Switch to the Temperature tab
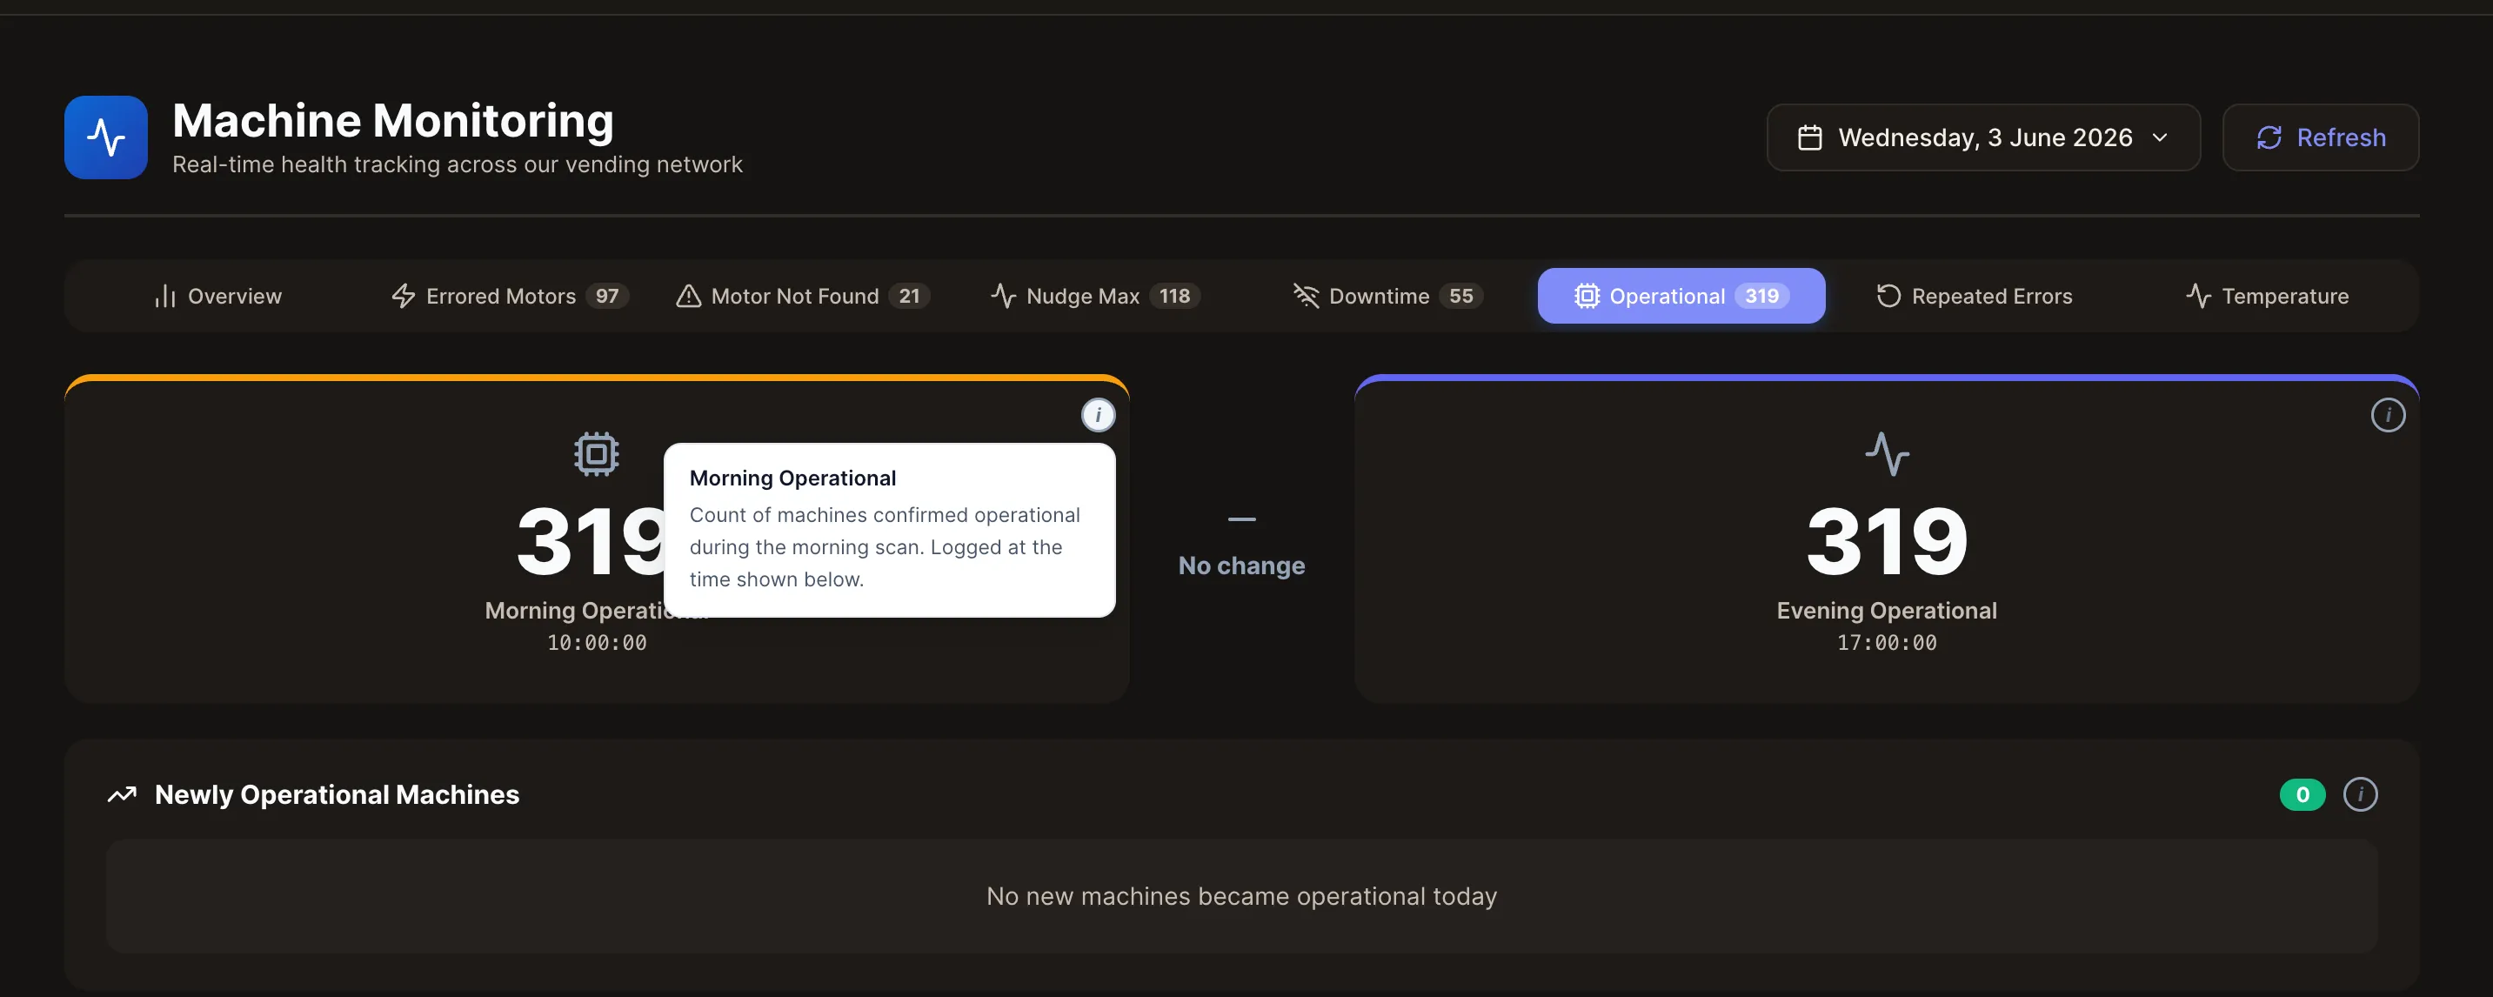Image resolution: width=2493 pixels, height=997 pixels. (2267, 296)
